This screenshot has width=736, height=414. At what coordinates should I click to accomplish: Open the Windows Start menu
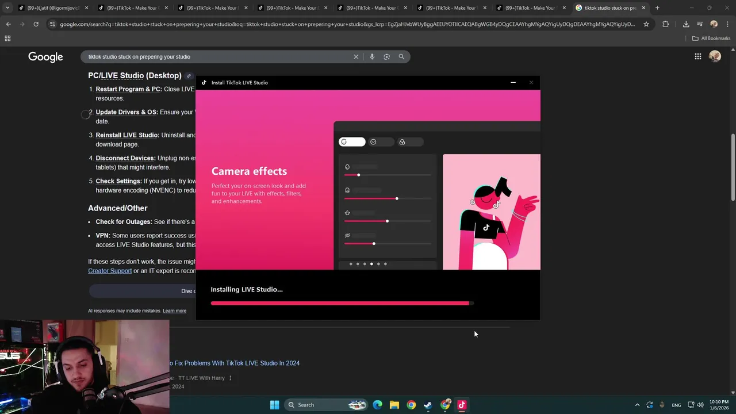[274, 405]
